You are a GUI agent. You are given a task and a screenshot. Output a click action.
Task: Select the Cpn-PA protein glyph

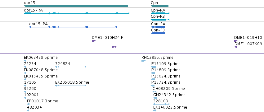click(158, 27)
